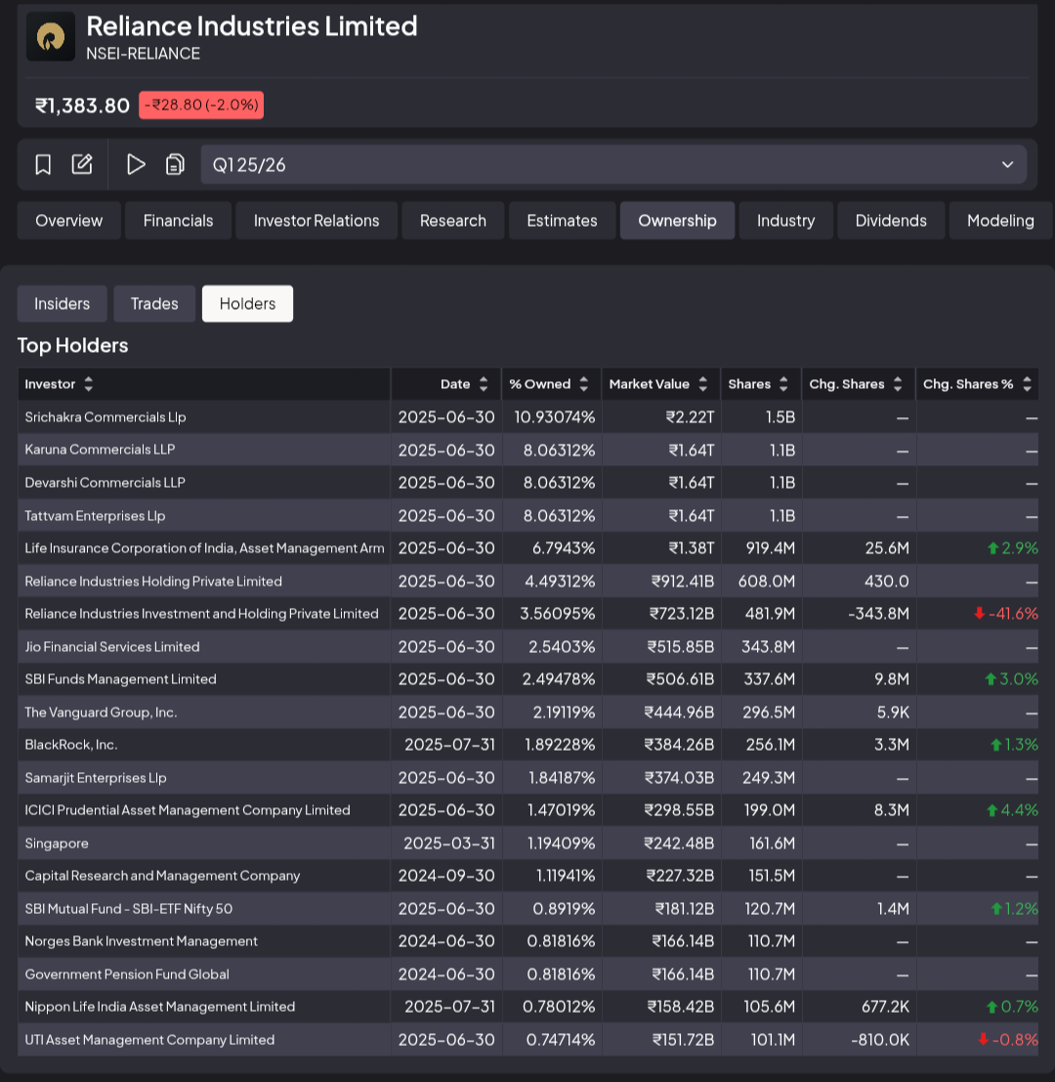Switch to the Industry tab
Viewport: 1055px width, 1082px height.
786,221
